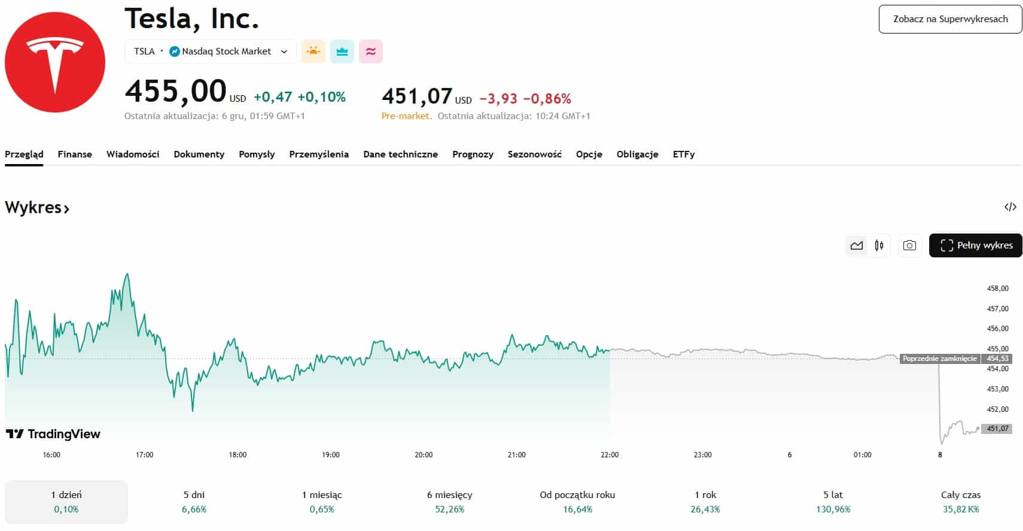Select the 1 dzień time range
This screenshot has width=1023, height=531.
coord(66,502)
